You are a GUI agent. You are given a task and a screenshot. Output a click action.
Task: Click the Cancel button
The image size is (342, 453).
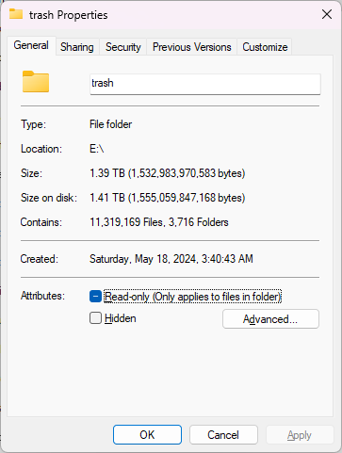tap(223, 435)
